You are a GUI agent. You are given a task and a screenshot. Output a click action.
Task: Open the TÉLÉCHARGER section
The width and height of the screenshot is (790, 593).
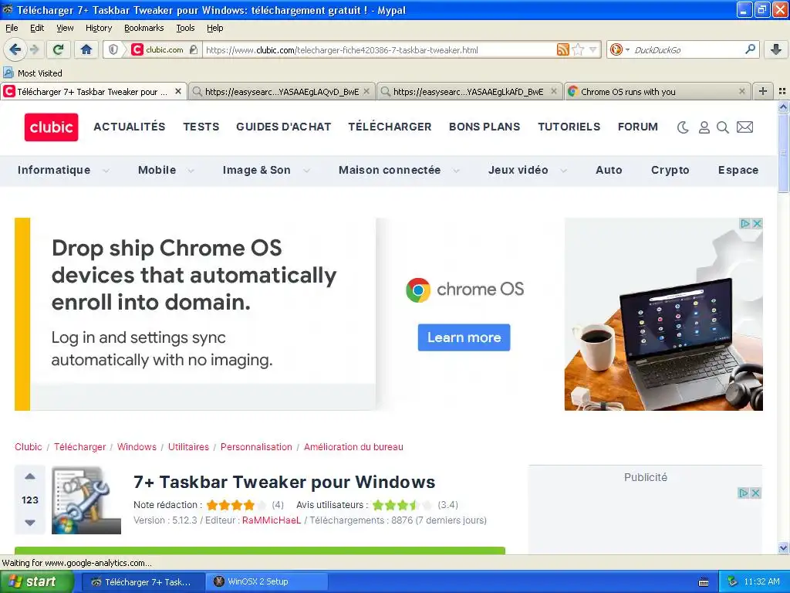(390, 127)
